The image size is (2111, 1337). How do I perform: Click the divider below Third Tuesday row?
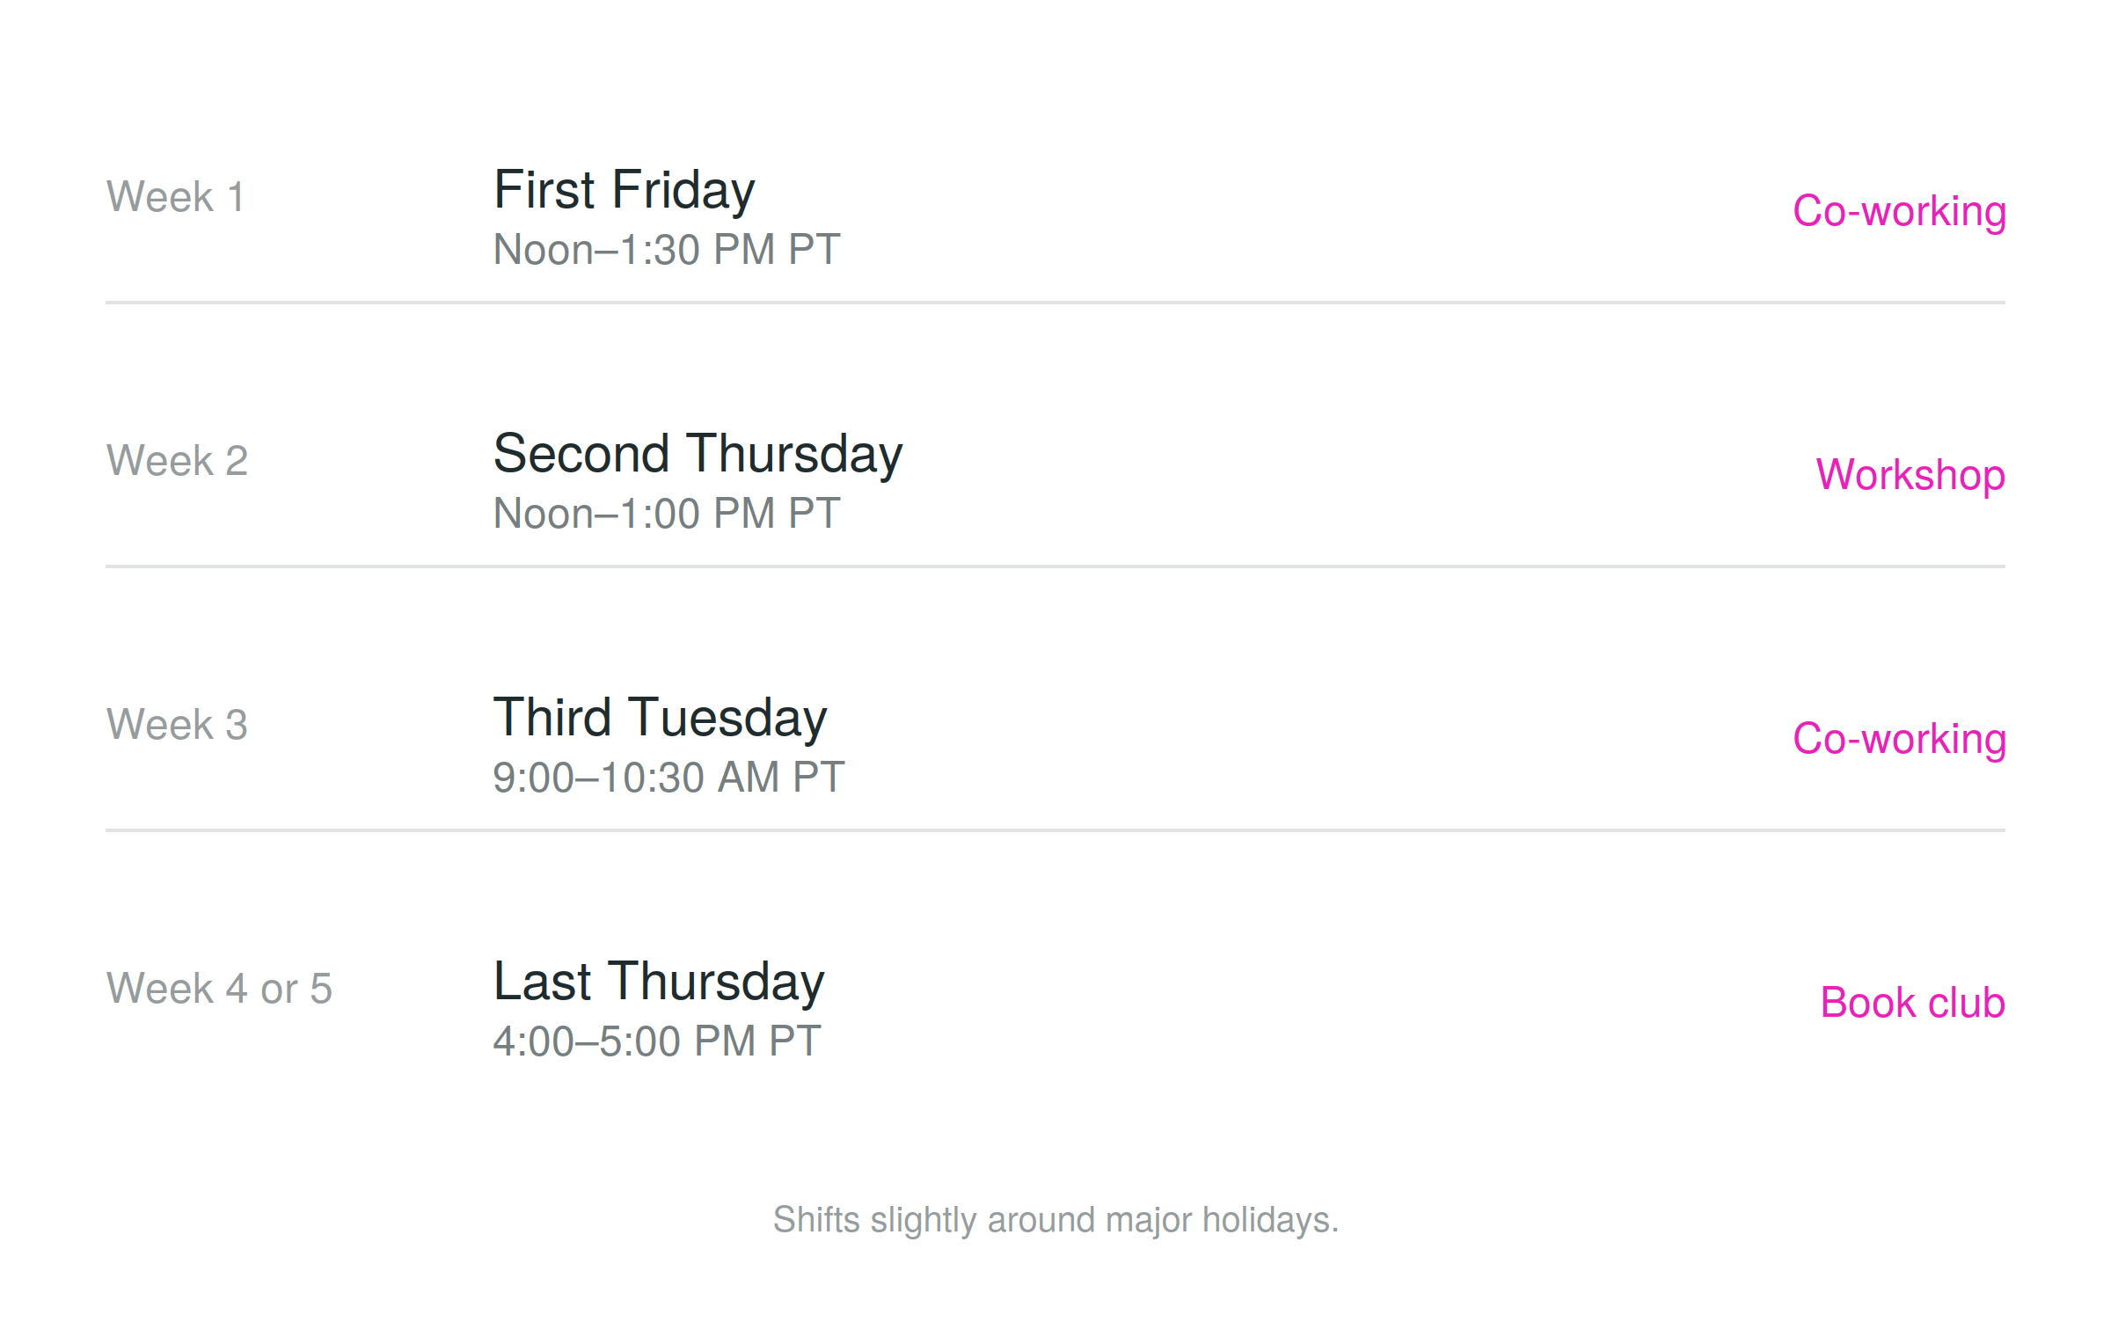(1055, 830)
